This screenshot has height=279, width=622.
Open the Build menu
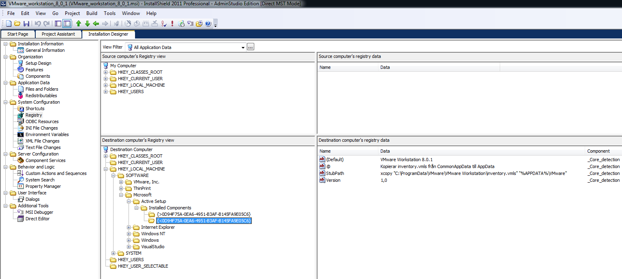tap(91, 13)
